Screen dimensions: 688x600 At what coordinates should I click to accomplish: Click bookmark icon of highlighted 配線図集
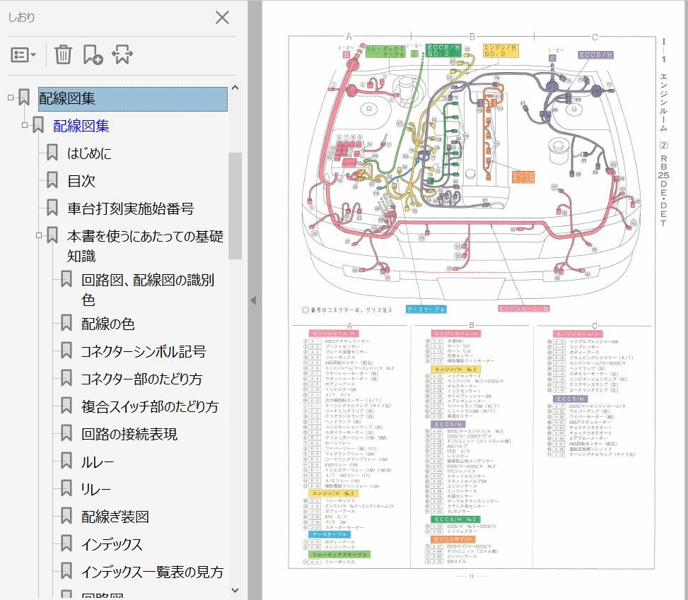tap(24, 98)
